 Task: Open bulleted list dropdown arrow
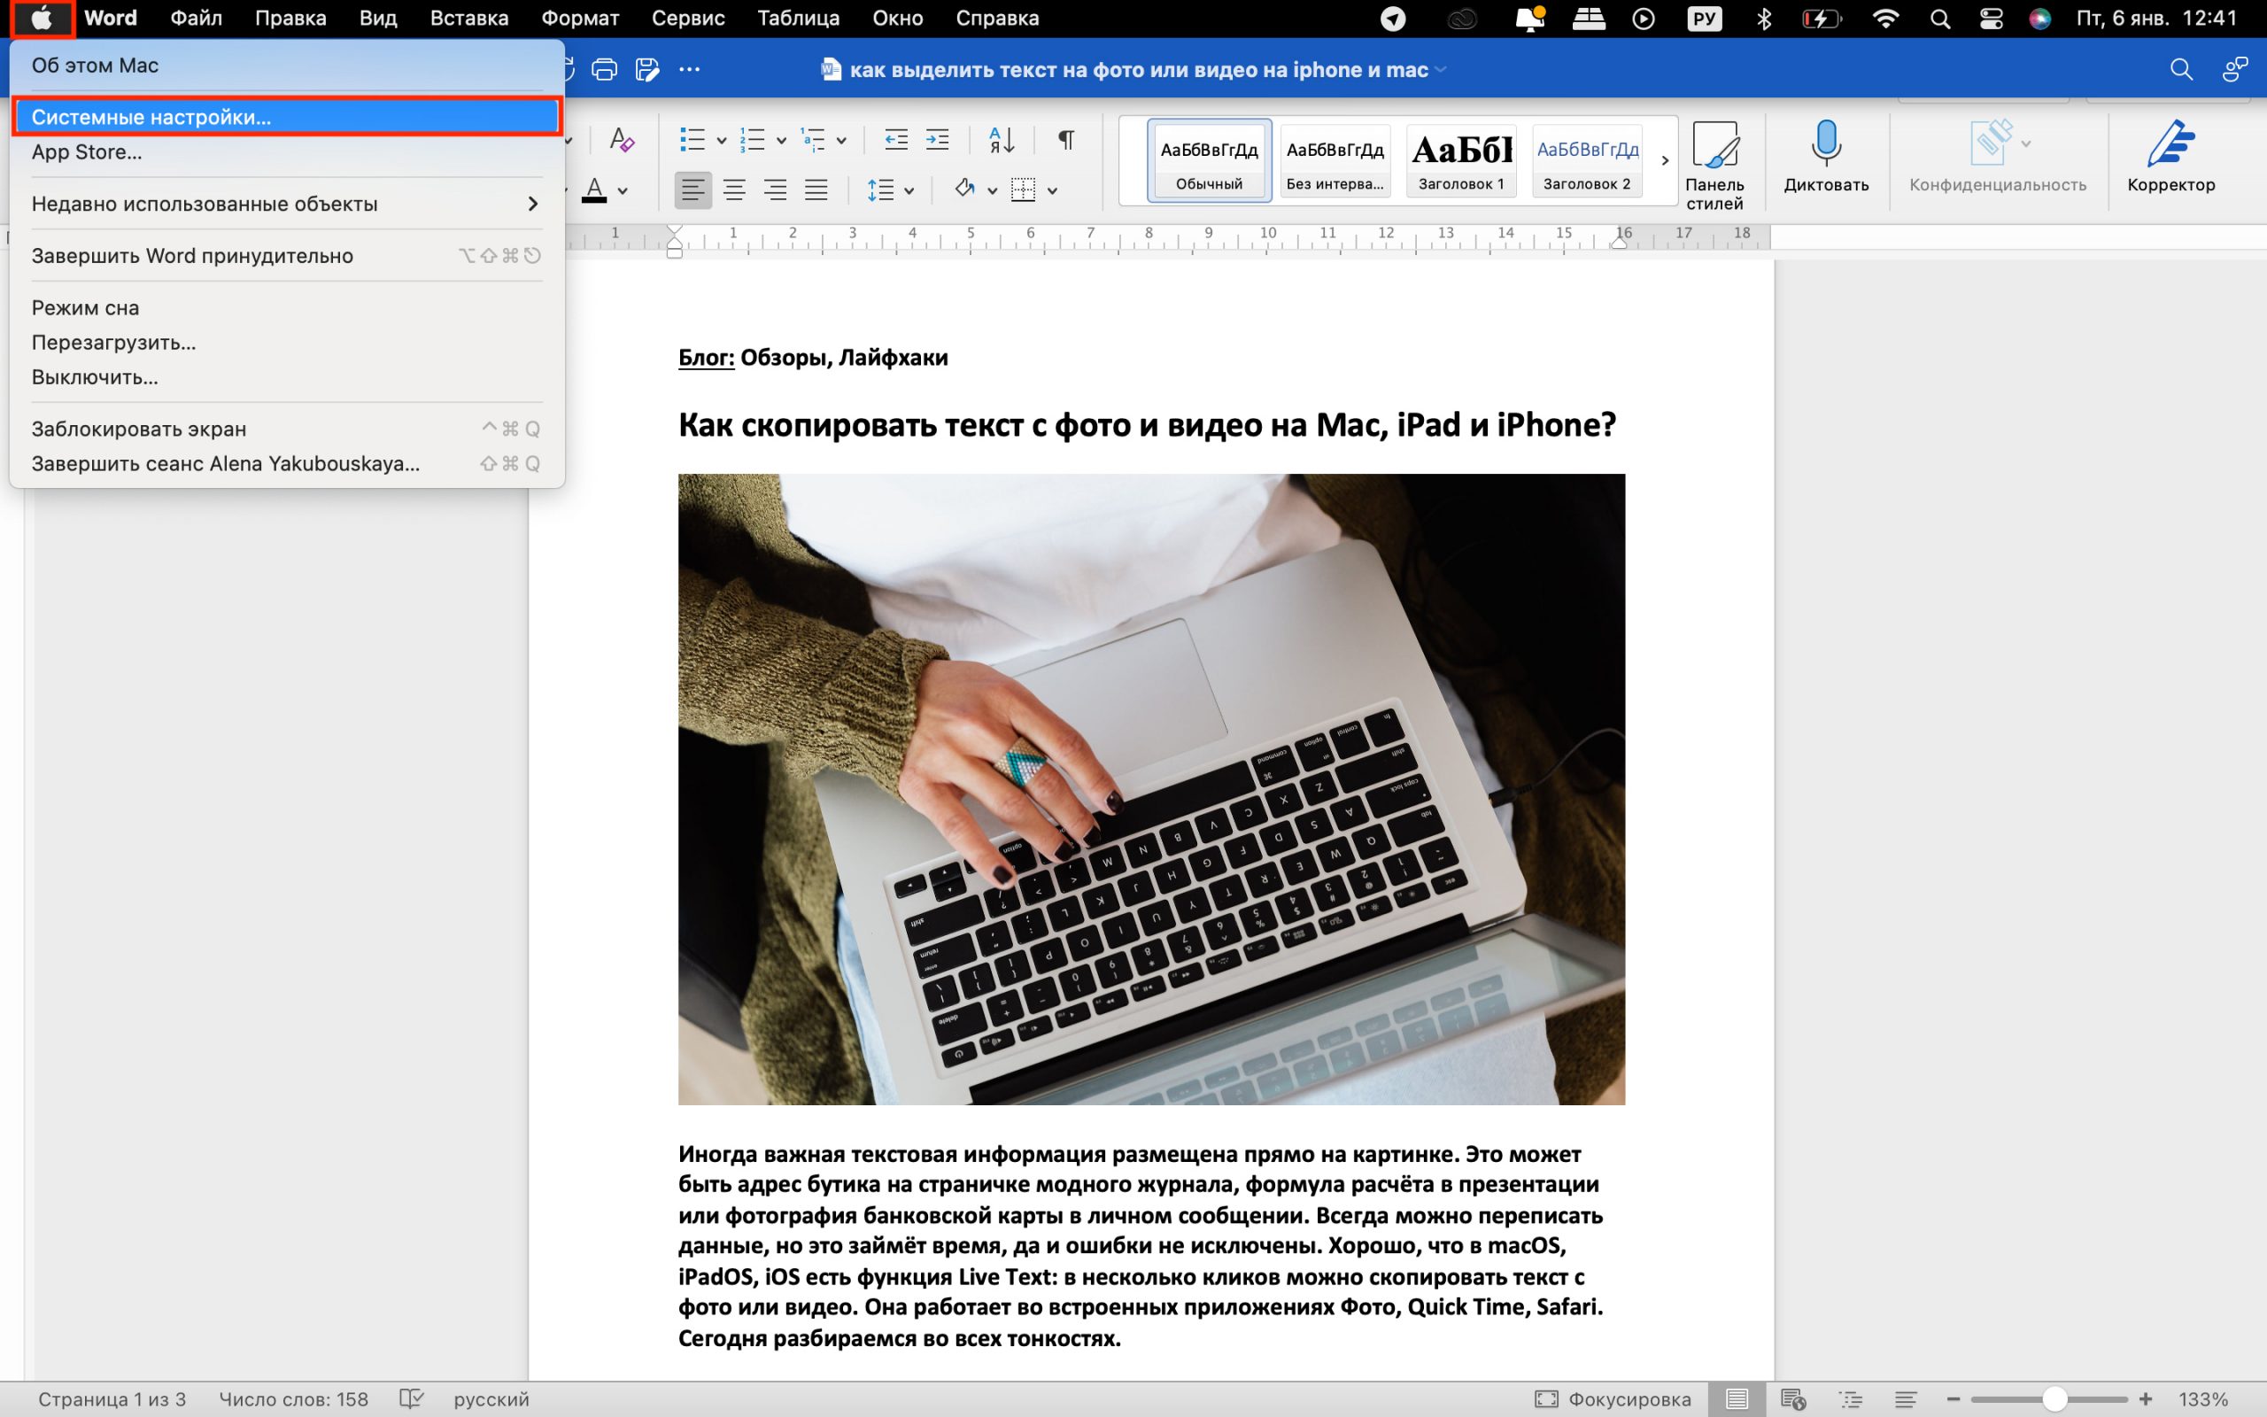click(x=722, y=141)
